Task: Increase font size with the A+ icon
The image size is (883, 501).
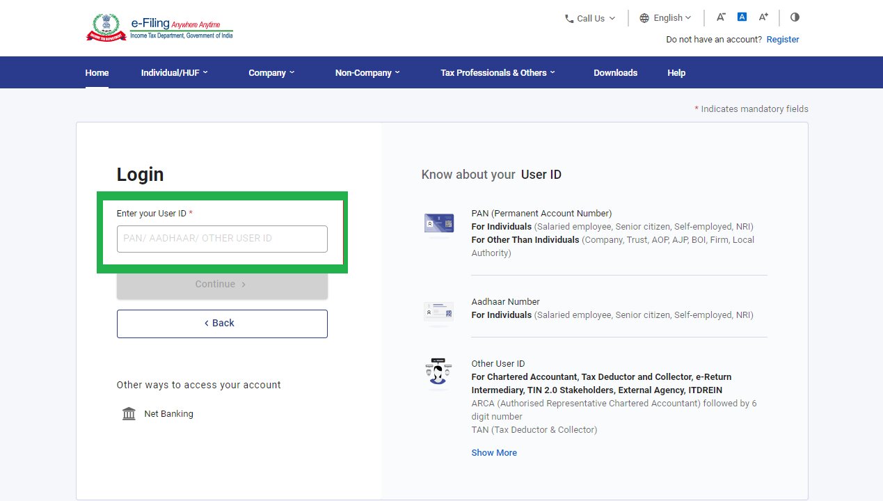Action: tap(763, 17)
